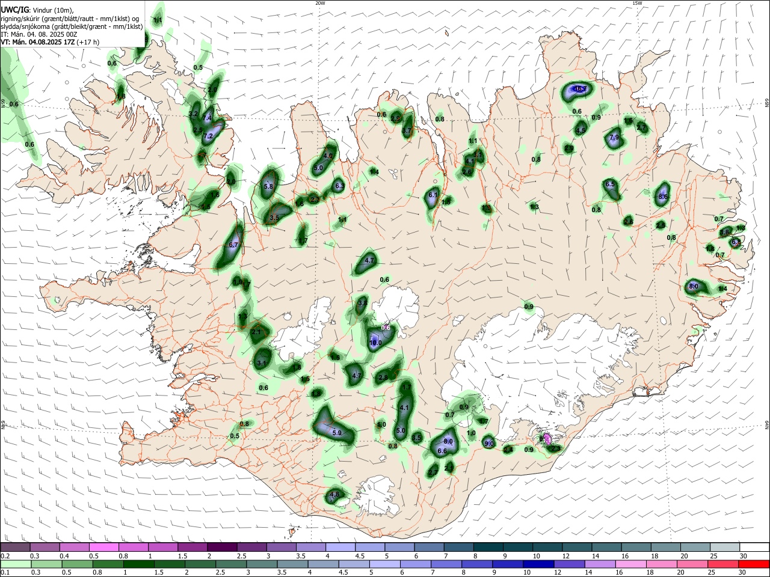This screenshot has width=770, height=577.
Task: Click the 3.8 value north of the 10.0 cell
Action: point(362,304)
